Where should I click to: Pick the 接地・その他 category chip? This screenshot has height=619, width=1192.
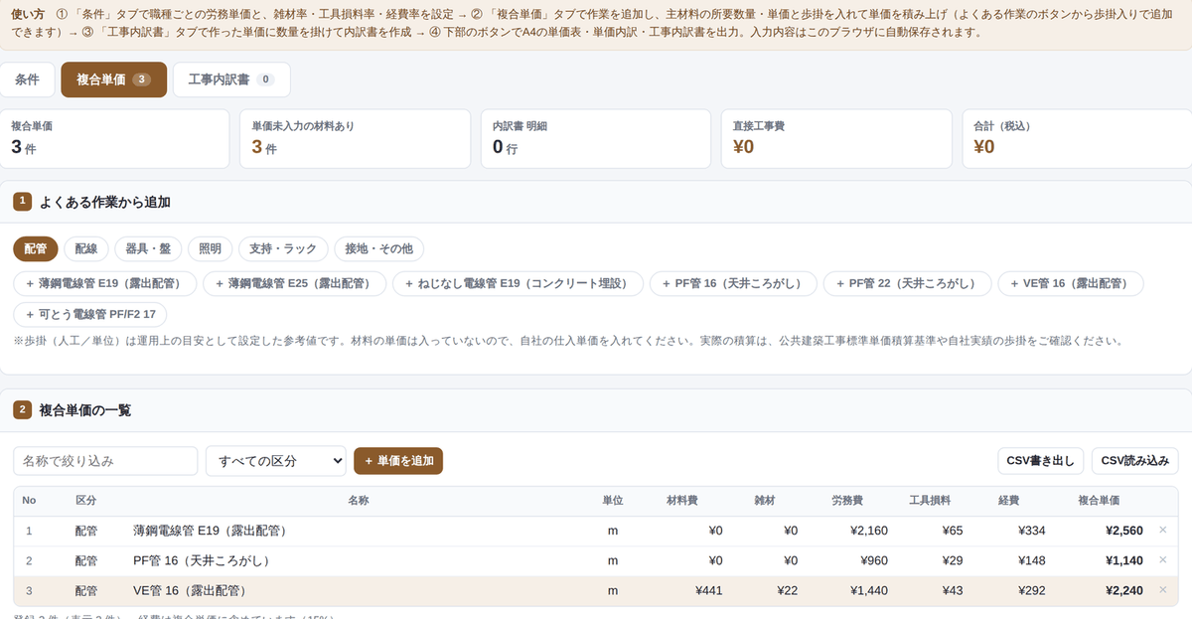point(378,248)
